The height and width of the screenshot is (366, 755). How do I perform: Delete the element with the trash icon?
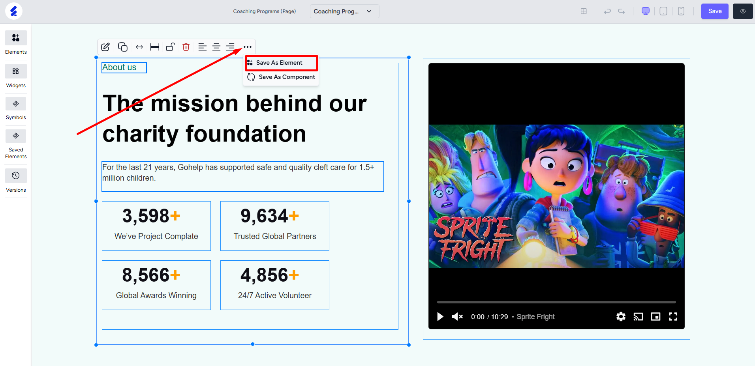click(x=186, y=47)
